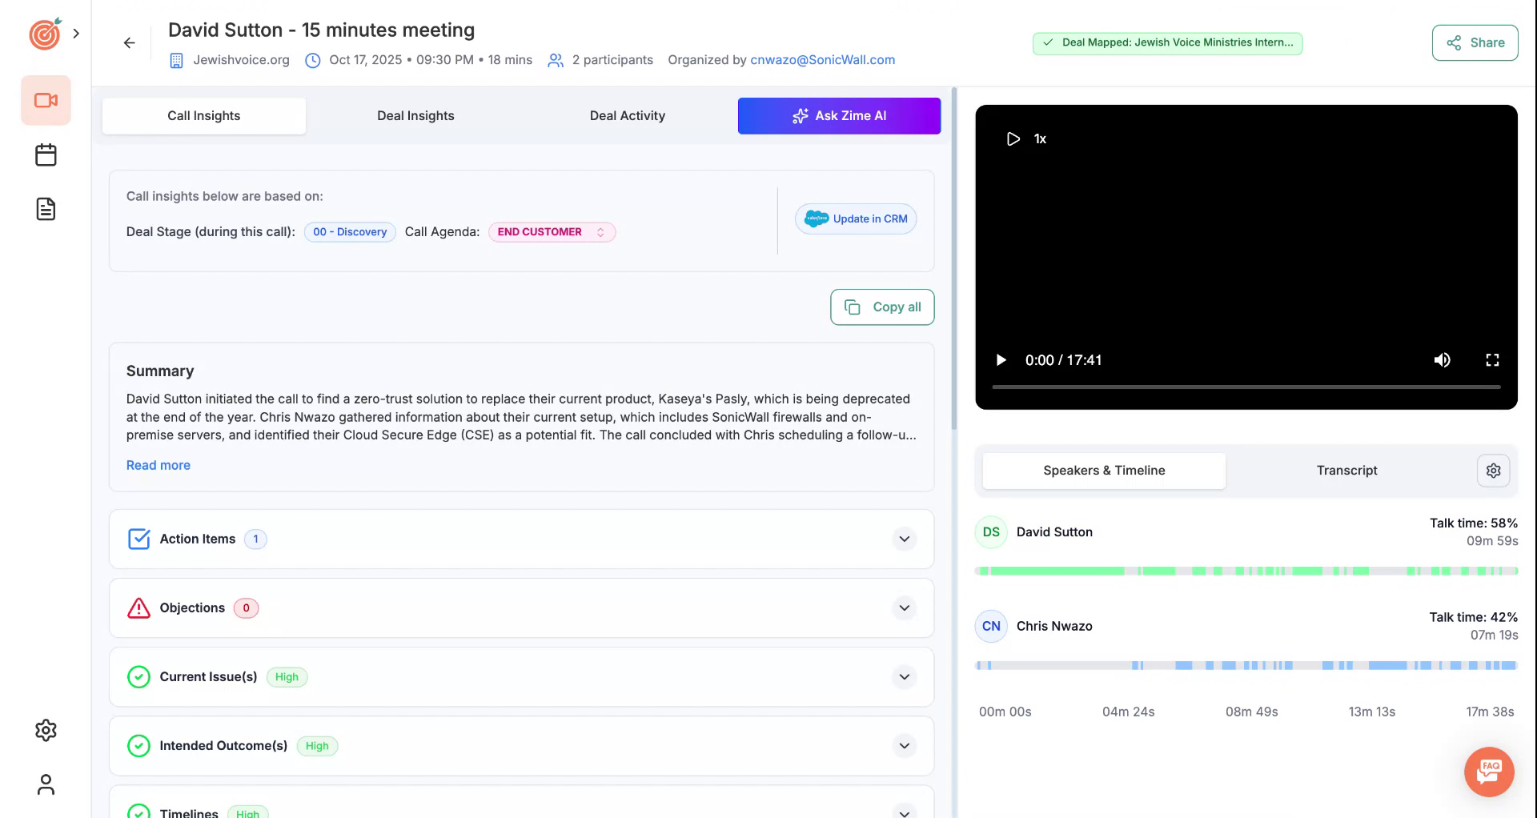This screenshot has height=818, width=1537.
Task: Toggle fullscreen on the video player
Action: [x=1492, y=360]
